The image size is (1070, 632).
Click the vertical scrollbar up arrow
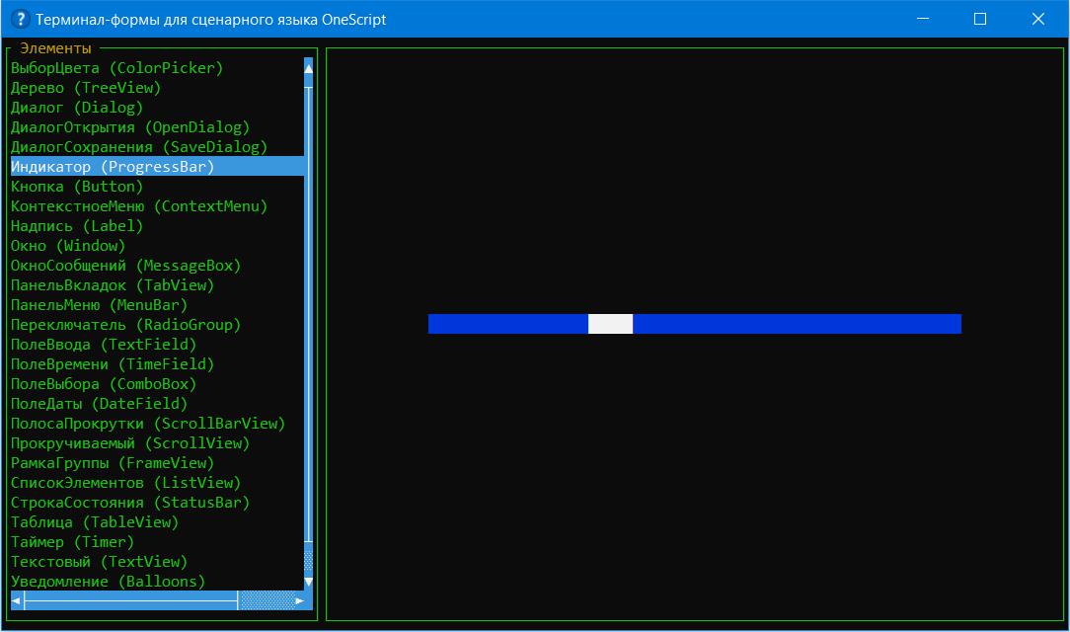pyautogui.click(x=308, y=68)
